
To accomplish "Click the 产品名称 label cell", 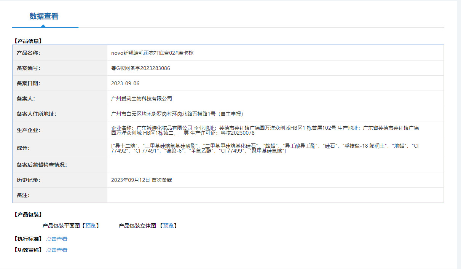I will [60, 53].
